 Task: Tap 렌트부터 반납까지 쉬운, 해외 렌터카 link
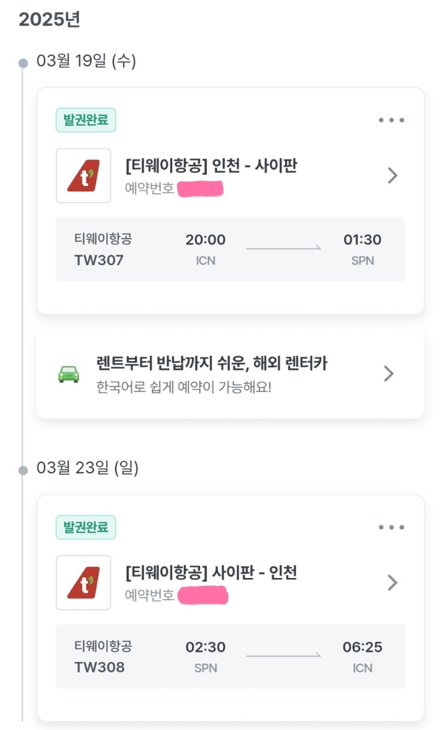(212, 363)
